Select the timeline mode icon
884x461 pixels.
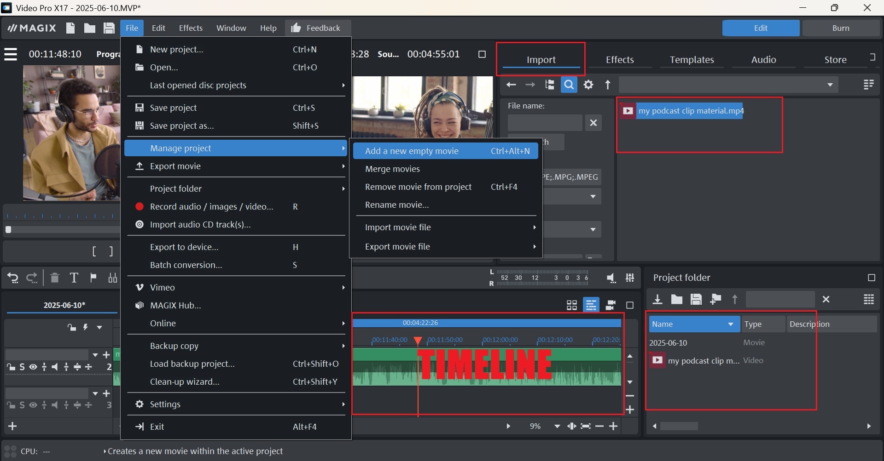[591, 305]
